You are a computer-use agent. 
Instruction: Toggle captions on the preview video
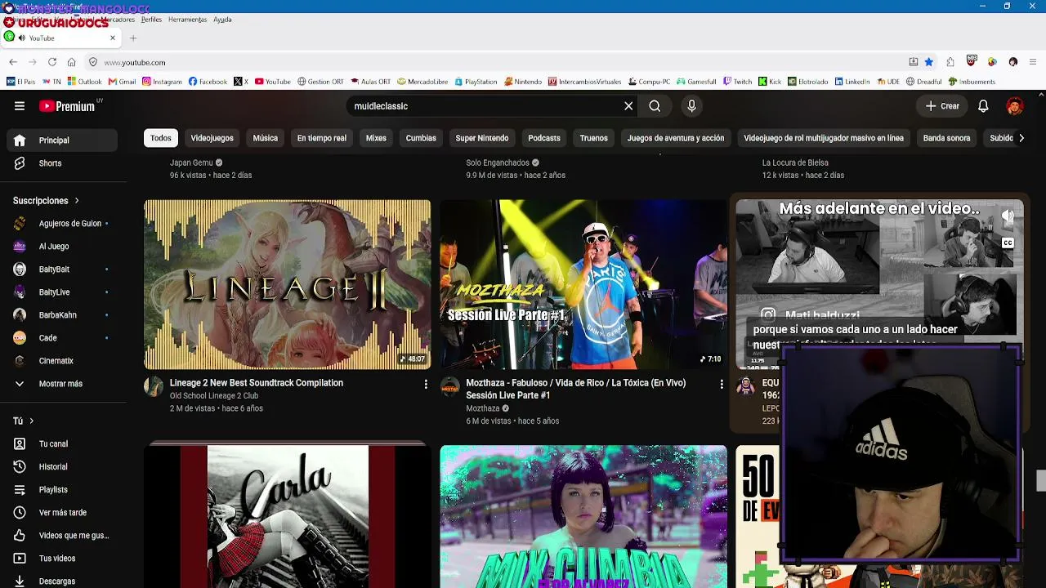click(x=1008, y=243)
